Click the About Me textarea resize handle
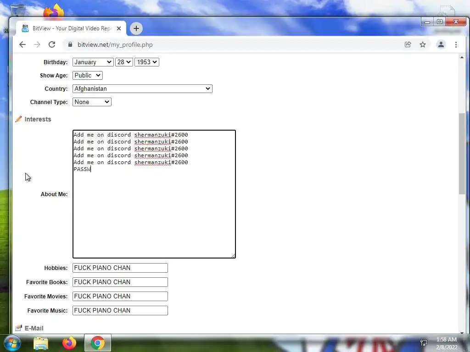 (233, 255)
